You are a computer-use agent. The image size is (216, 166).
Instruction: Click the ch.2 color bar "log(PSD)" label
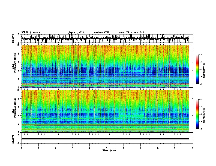pyautogui.click(x=204, y=115)
